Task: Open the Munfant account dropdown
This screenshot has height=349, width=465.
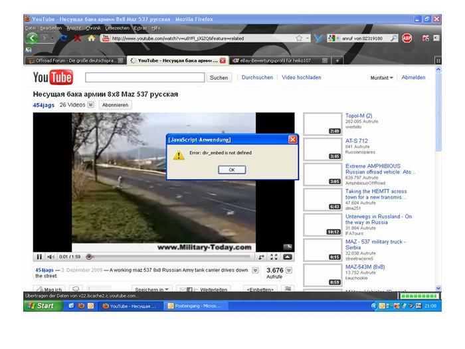Action: 381,78
